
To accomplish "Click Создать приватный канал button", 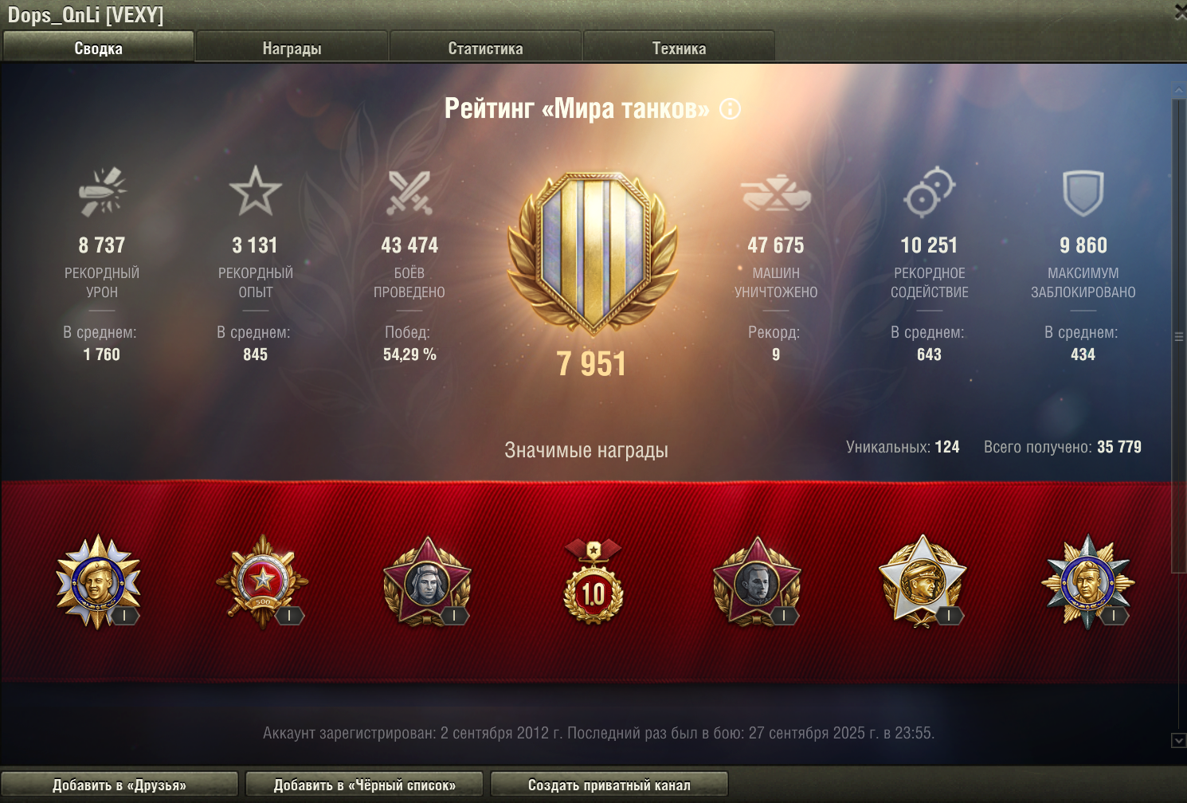I will tap(609, 785).
